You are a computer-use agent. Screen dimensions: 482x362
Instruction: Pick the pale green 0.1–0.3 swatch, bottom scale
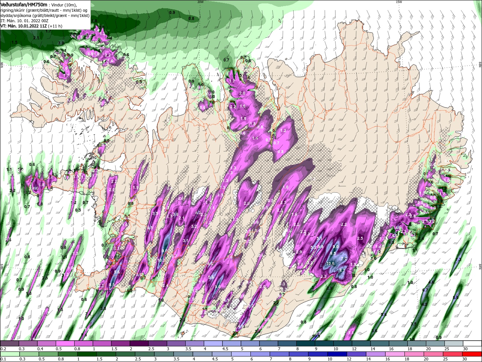9,354
